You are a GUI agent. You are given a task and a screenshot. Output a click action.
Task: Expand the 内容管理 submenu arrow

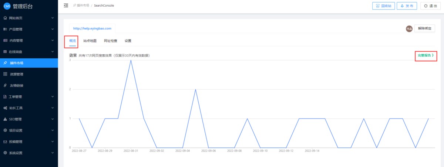[x=53, y=40]
